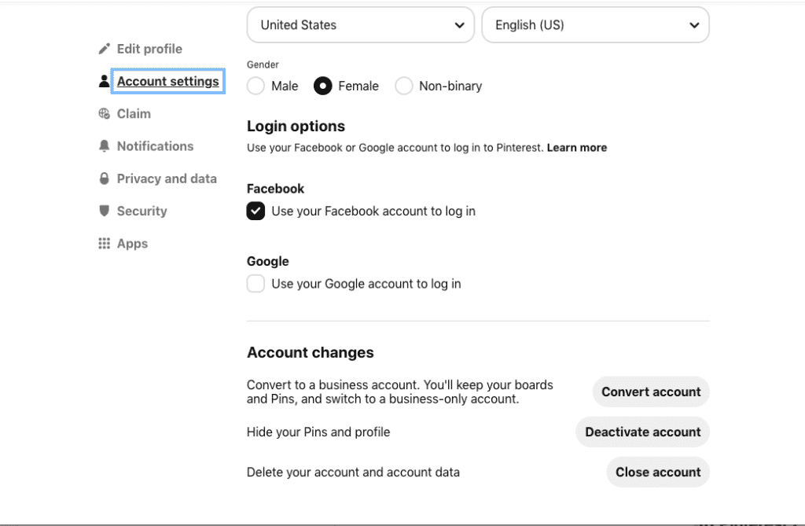Click the bell icon beside Notifications
The image size is (805, 526).
tap(105, 146)
